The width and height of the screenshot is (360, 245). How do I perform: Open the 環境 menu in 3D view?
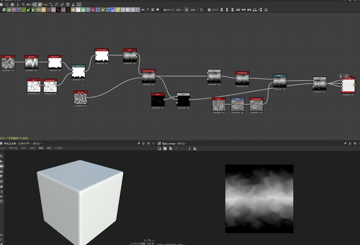[41, 148]
